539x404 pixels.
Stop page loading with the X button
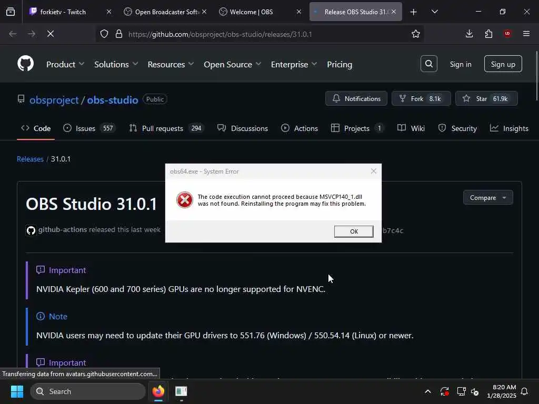pos(50,34)
